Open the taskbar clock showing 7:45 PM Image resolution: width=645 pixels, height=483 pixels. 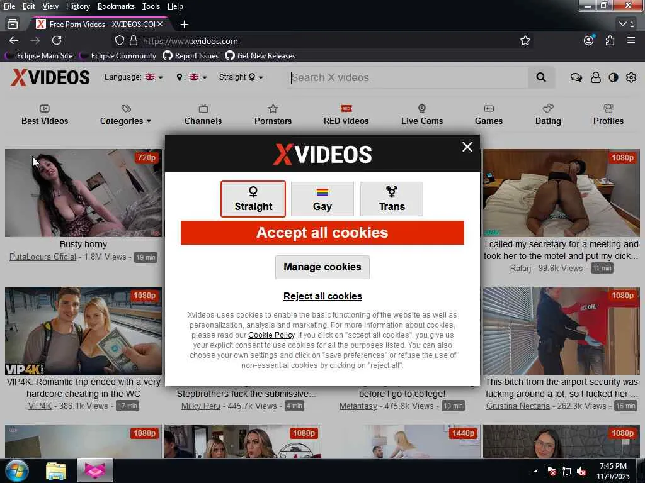[613, 471]
